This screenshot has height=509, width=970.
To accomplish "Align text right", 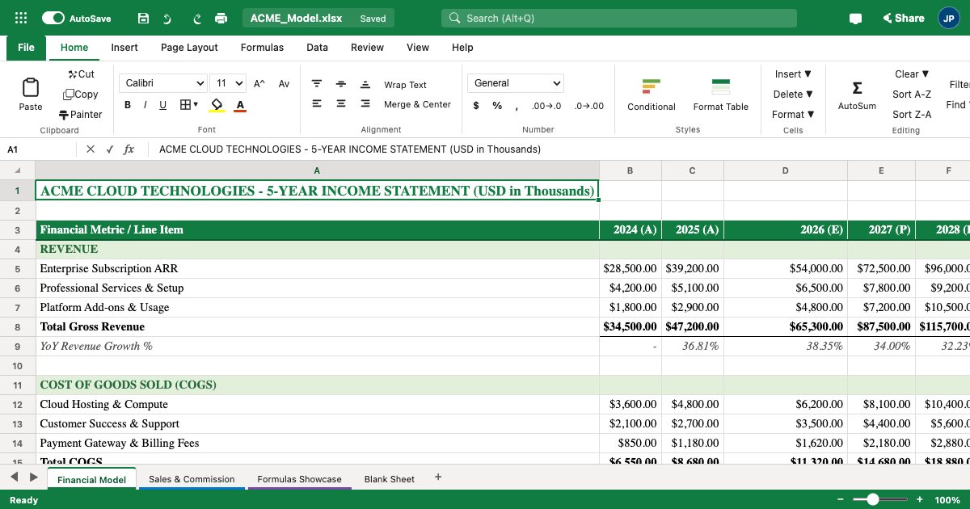I will 365,103.
